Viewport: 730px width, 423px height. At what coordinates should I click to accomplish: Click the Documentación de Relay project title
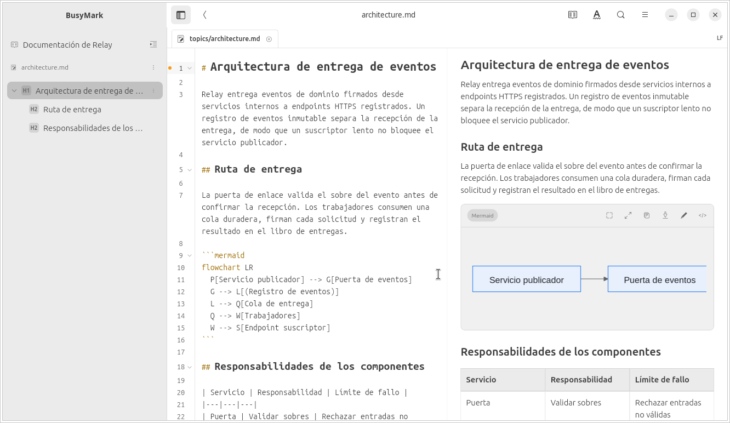coord(67,44)
